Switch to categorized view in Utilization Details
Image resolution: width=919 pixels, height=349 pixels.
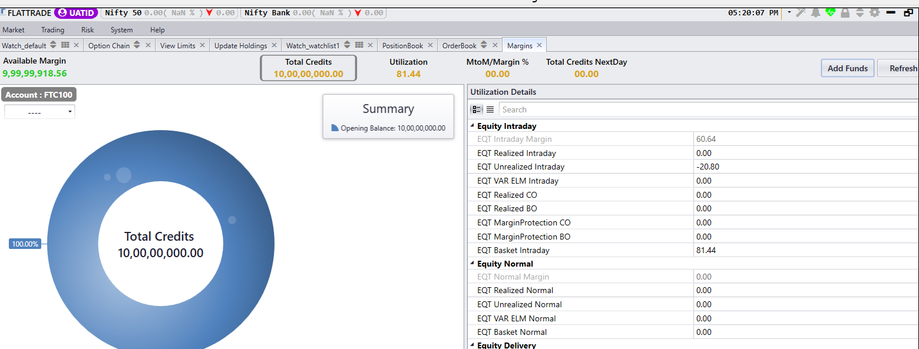click(x=477, y=109)
